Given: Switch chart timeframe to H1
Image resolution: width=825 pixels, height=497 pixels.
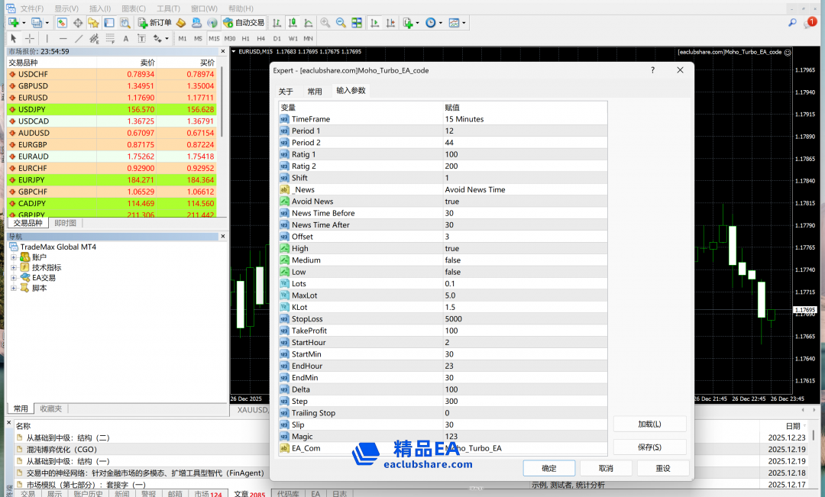Looking at the screenshot, I should tap(245, 38).
